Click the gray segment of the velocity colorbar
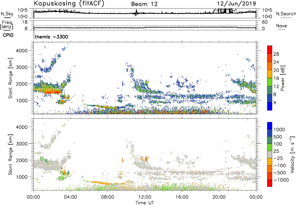Viewport: 296px width, 205px height. pyautogui.click(x=270, y=154)
